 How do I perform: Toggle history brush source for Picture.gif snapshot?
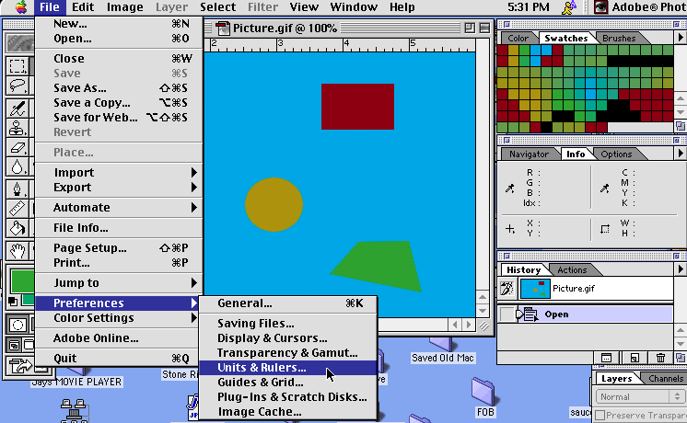[x=507, y=289]
